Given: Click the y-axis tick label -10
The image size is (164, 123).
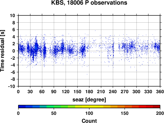Looking at the screenshot, I should [x=11, y=86].
